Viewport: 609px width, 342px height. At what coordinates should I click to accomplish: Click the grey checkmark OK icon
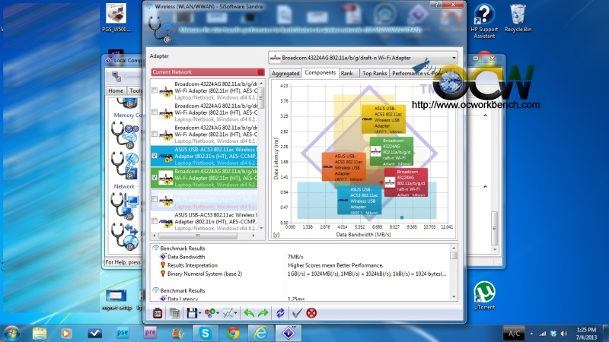point(297,313)
